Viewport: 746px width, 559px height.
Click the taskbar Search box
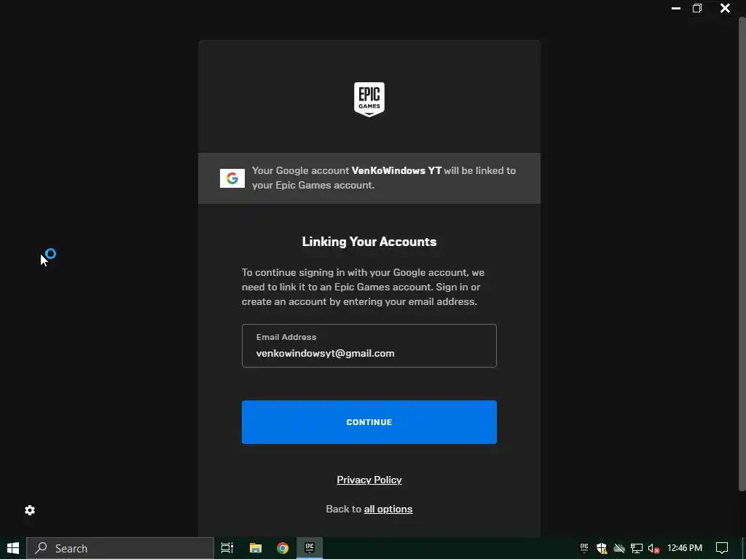pyautogui.click(x=120, y=548)
